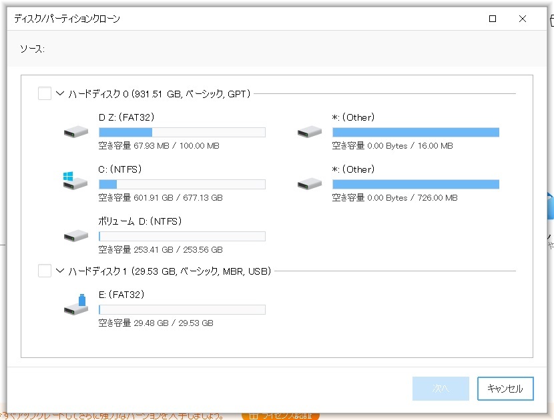
Task: Click the Volume D: (NTFS) usage bar
Action: [182, 236]
